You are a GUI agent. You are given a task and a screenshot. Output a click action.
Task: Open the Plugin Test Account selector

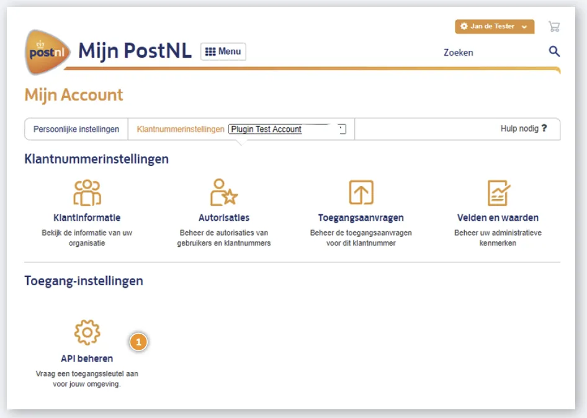click(x=287, y=130)
